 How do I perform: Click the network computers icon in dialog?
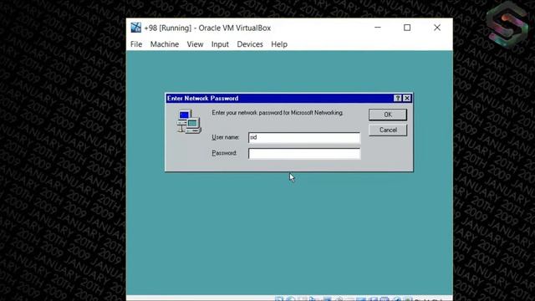tap(189, 121)
